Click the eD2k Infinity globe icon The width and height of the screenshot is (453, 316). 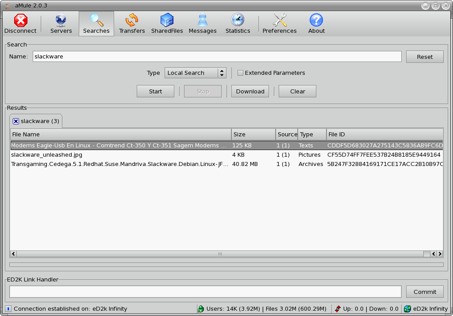pos(407,309)
